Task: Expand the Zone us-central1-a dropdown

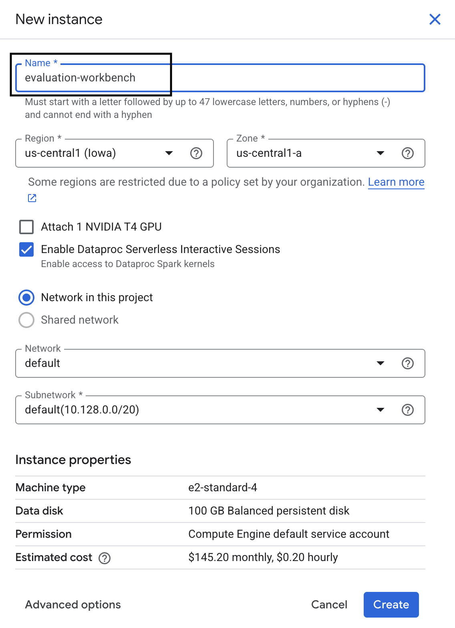Action: coord(381,153)
